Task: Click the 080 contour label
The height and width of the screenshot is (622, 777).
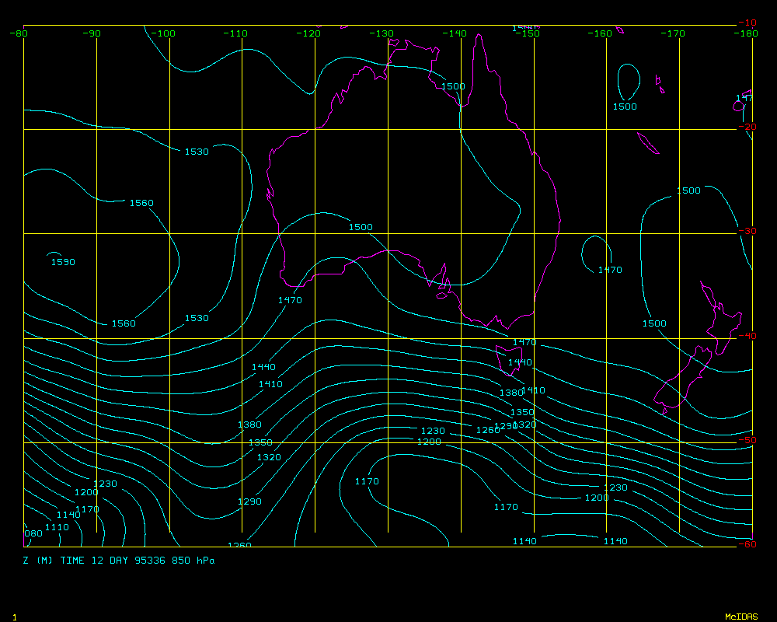Action: 33,533
